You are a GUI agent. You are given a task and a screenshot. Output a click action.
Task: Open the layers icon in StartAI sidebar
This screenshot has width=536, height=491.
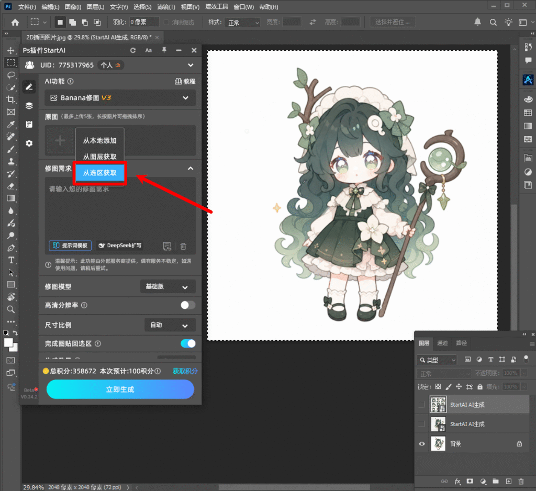pyautogui.click(x=29, y=106)
